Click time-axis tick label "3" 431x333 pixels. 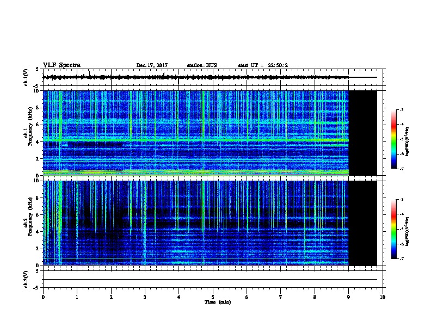coord(145,297)
